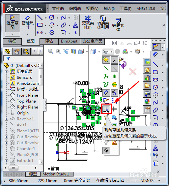
Task: Expand the Extrude1 tree node
Action: pos(6,161)
